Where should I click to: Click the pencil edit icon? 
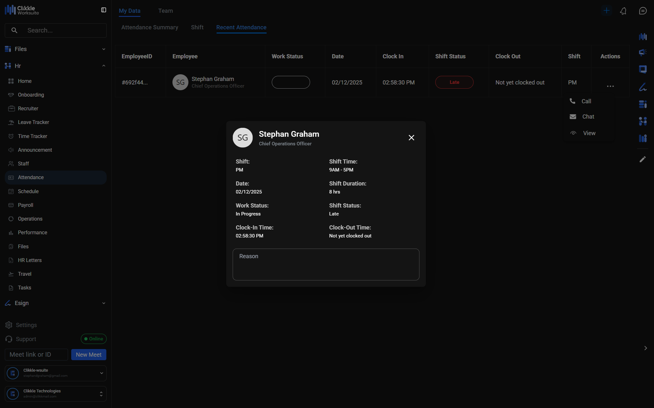coord(643,159)
